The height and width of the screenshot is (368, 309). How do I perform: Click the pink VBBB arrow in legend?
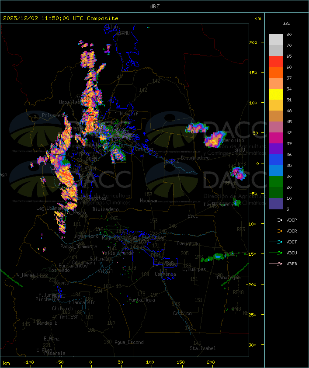tap(276, 264)
